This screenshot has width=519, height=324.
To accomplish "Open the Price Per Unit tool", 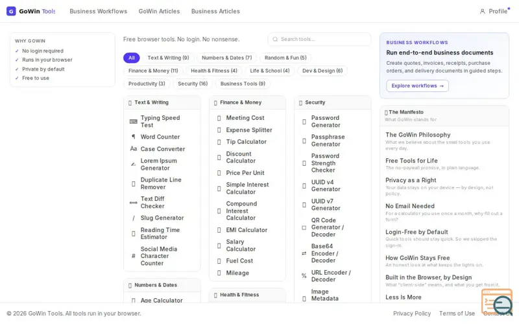I will click(245, 173).
